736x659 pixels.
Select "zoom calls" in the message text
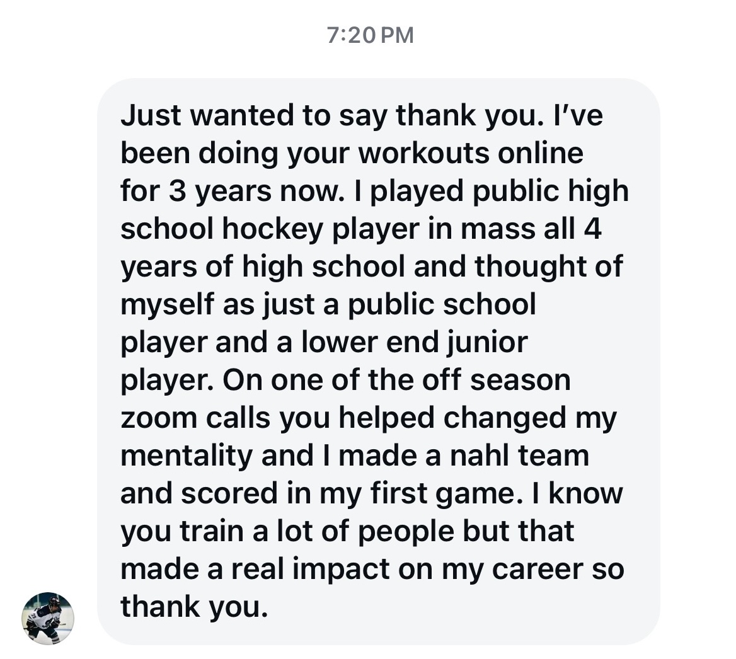(x=195, y=418)
